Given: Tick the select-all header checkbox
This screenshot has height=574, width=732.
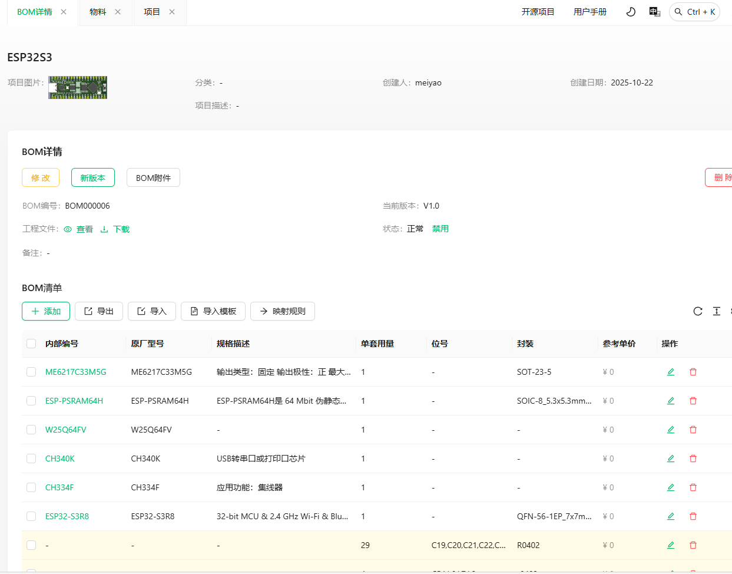Looking at the screenshot, I should tap(31, 344).
